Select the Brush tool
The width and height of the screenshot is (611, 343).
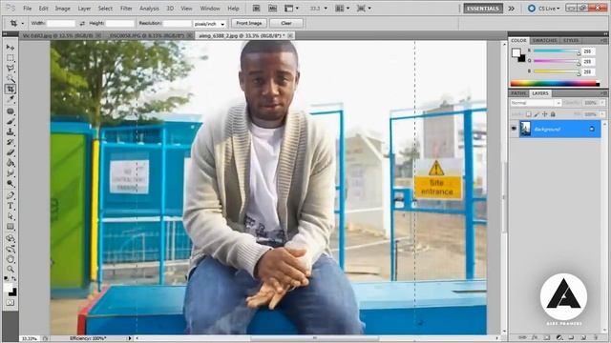point(11,122)
